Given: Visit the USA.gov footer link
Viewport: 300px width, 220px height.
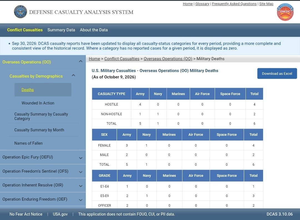Looking at the screenshot, I should click(60, 214).
